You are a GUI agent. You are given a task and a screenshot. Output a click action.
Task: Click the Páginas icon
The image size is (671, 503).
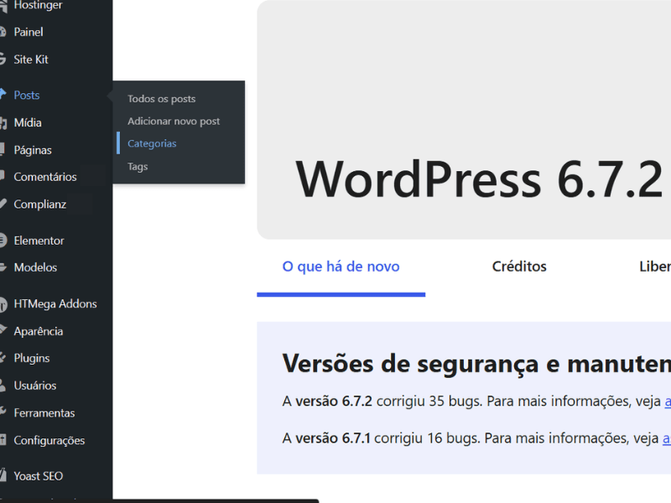(x=3, y=149)
